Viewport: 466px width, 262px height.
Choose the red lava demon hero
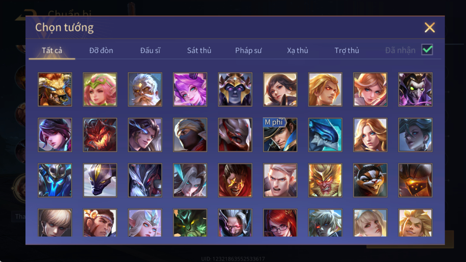[100, 135]
